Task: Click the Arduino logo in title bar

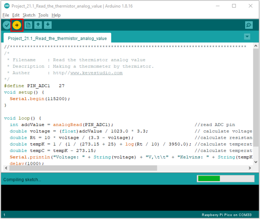Action: point(7,6)
